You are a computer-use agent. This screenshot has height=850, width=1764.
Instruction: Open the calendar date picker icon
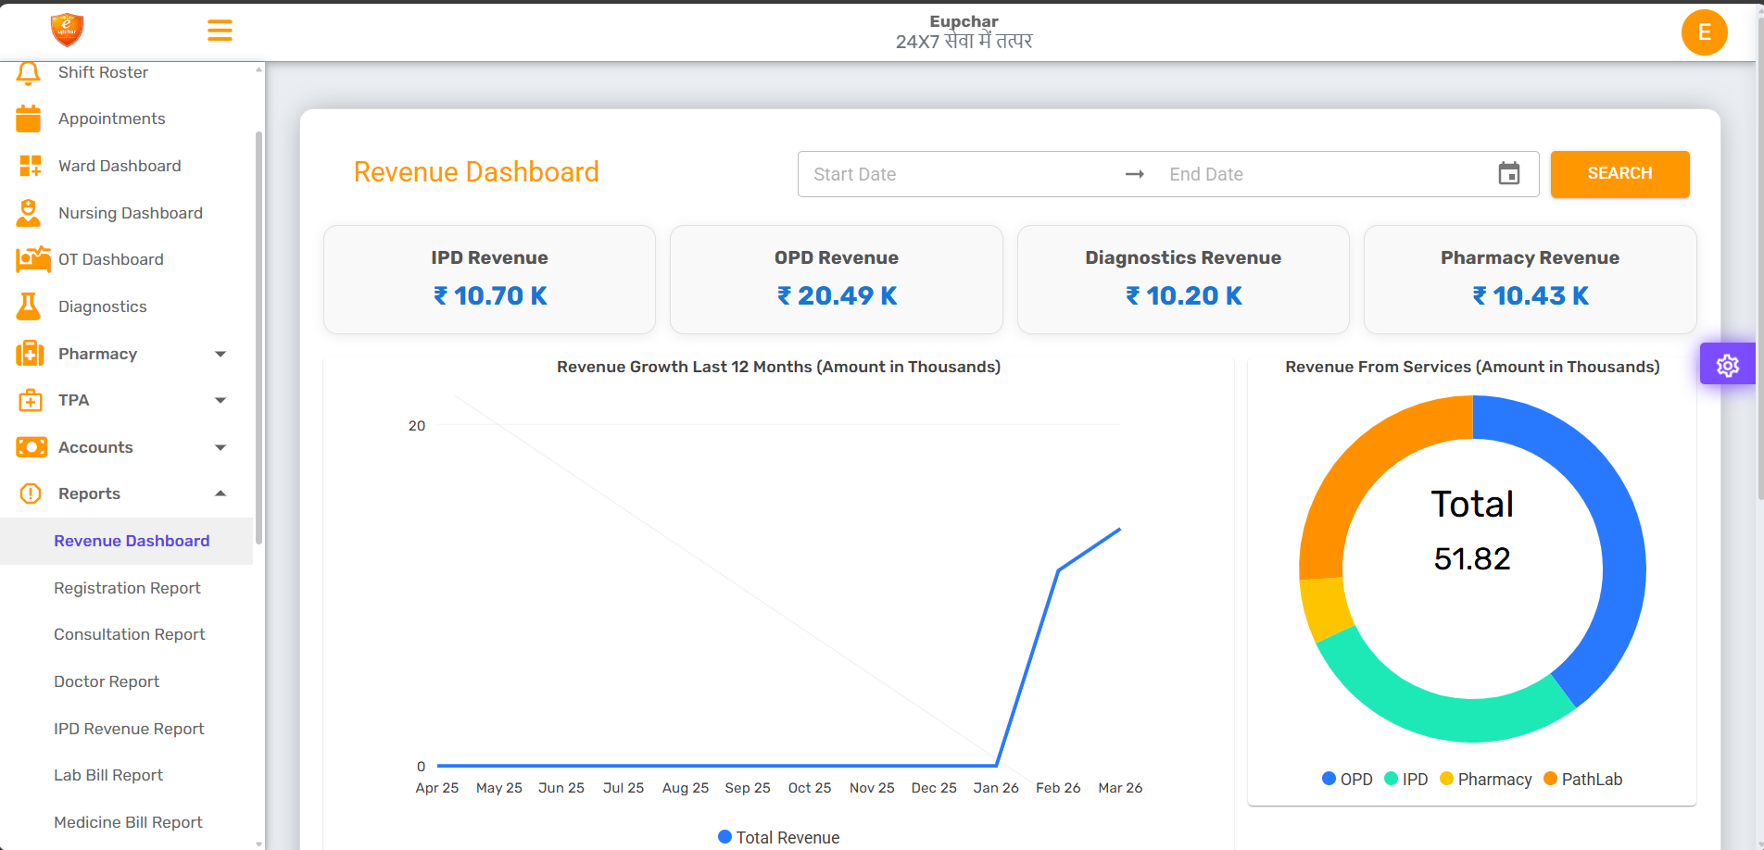(1508, 174)
